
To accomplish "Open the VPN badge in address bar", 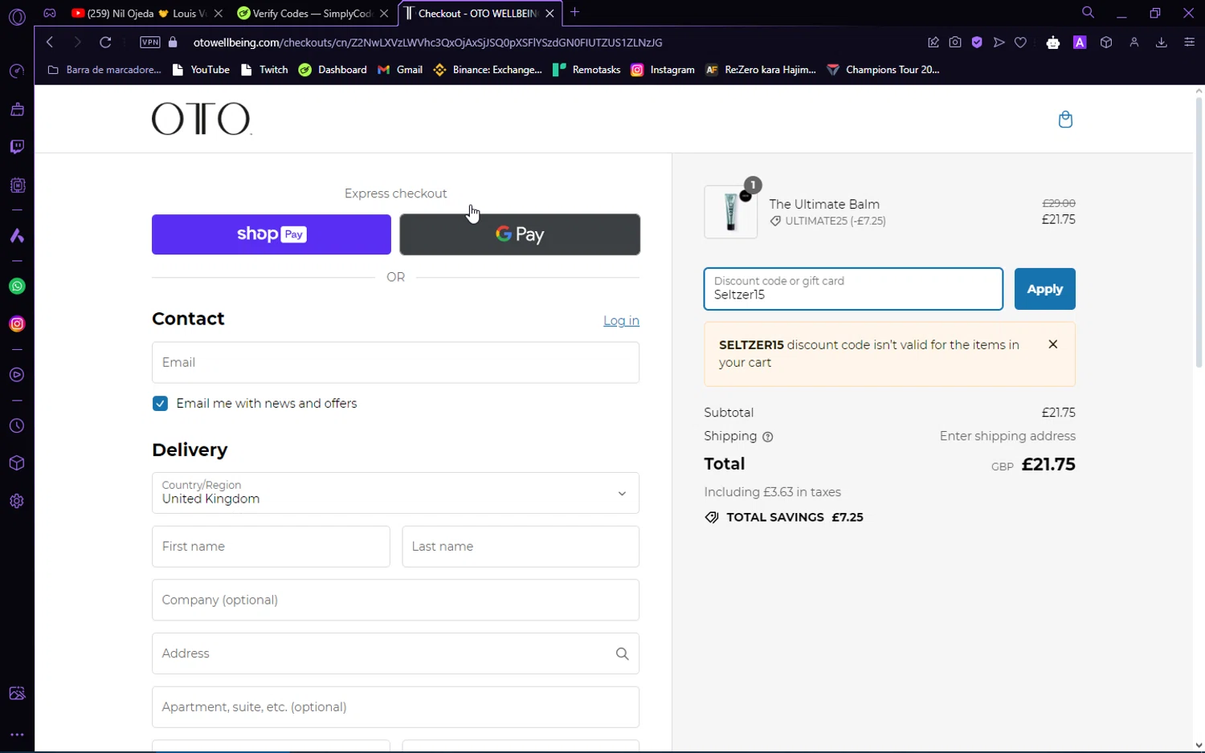I will [150, 43].
